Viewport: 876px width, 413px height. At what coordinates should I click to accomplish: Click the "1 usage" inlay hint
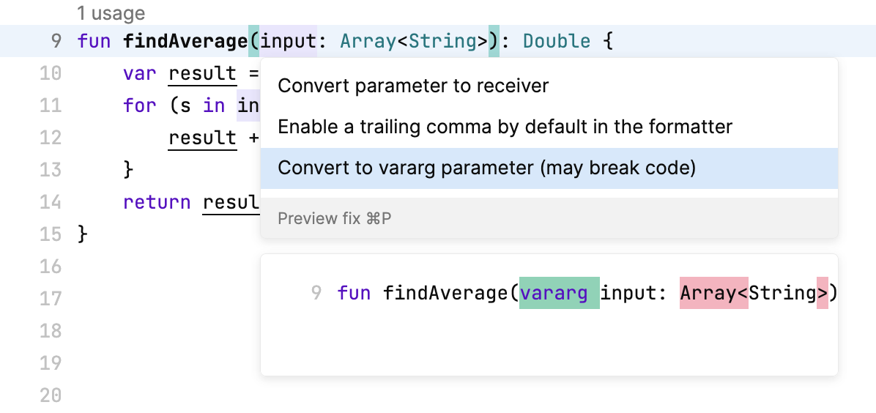point(110,13)
